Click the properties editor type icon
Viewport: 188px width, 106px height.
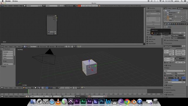click(166, 24)
